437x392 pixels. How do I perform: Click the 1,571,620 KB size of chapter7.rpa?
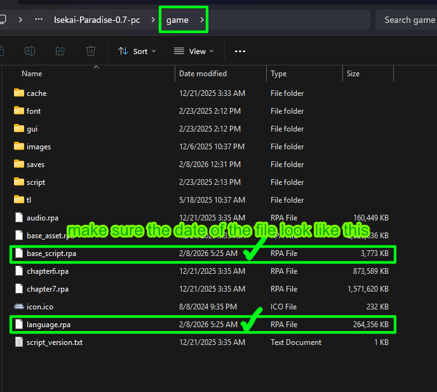point(368,289)
